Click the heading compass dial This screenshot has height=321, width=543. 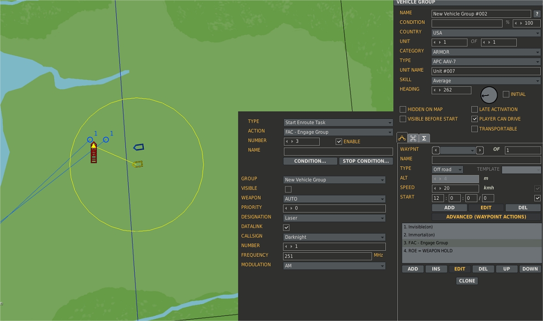coord(489,95)
